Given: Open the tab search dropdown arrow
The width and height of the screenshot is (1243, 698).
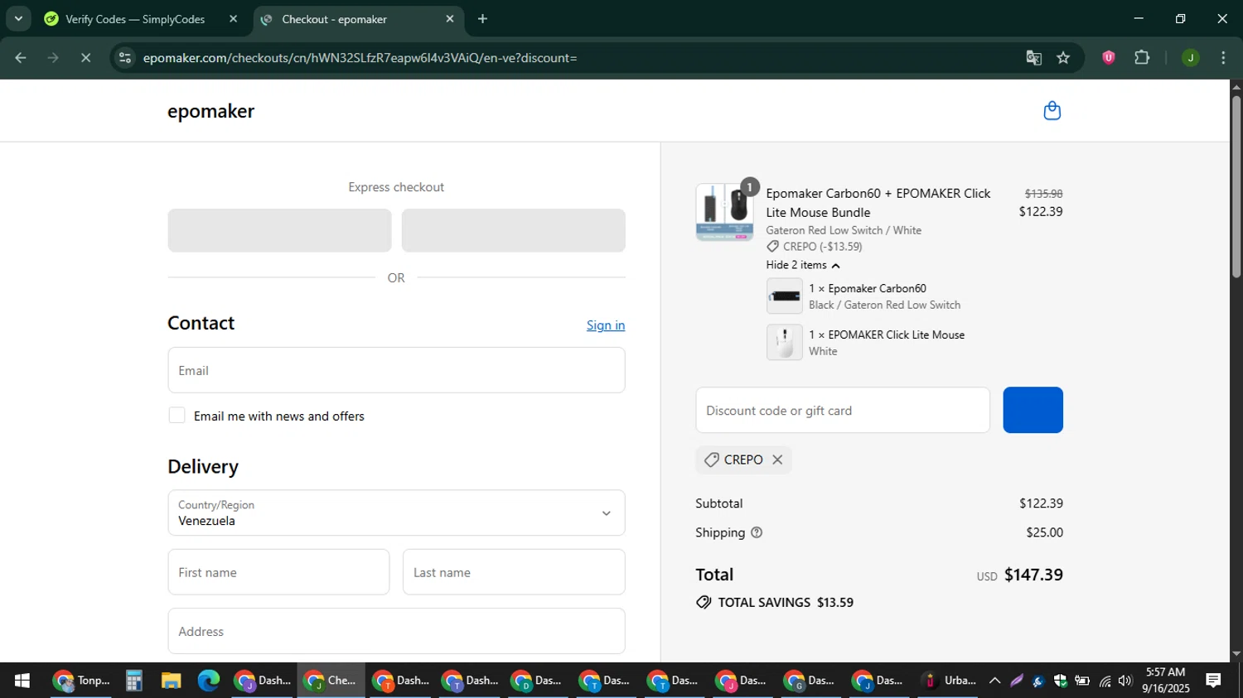Looking at the screenshot, I should (x=18, y=19).
